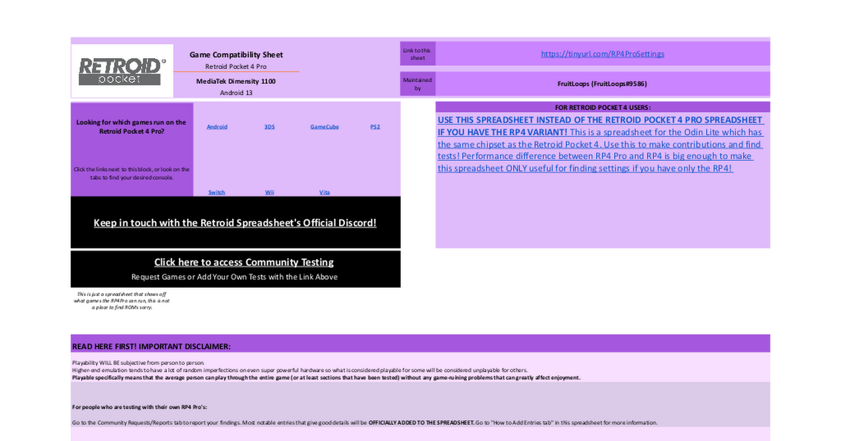Select the 'FruitLoops (FruitLoops#9586)' cell
841x441 pixels.
(x=602, y=84)
